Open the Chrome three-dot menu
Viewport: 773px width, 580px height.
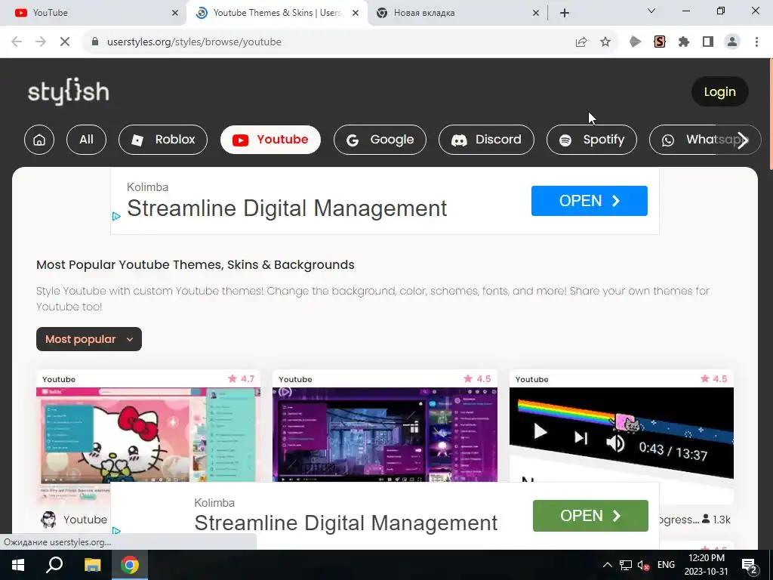click(x=756, y=42)
